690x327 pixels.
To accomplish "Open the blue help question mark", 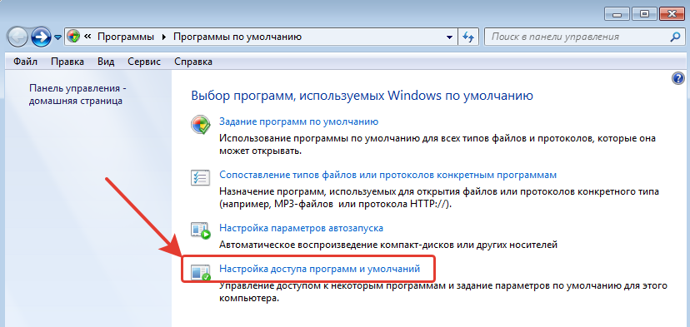I will coord(677,79).
